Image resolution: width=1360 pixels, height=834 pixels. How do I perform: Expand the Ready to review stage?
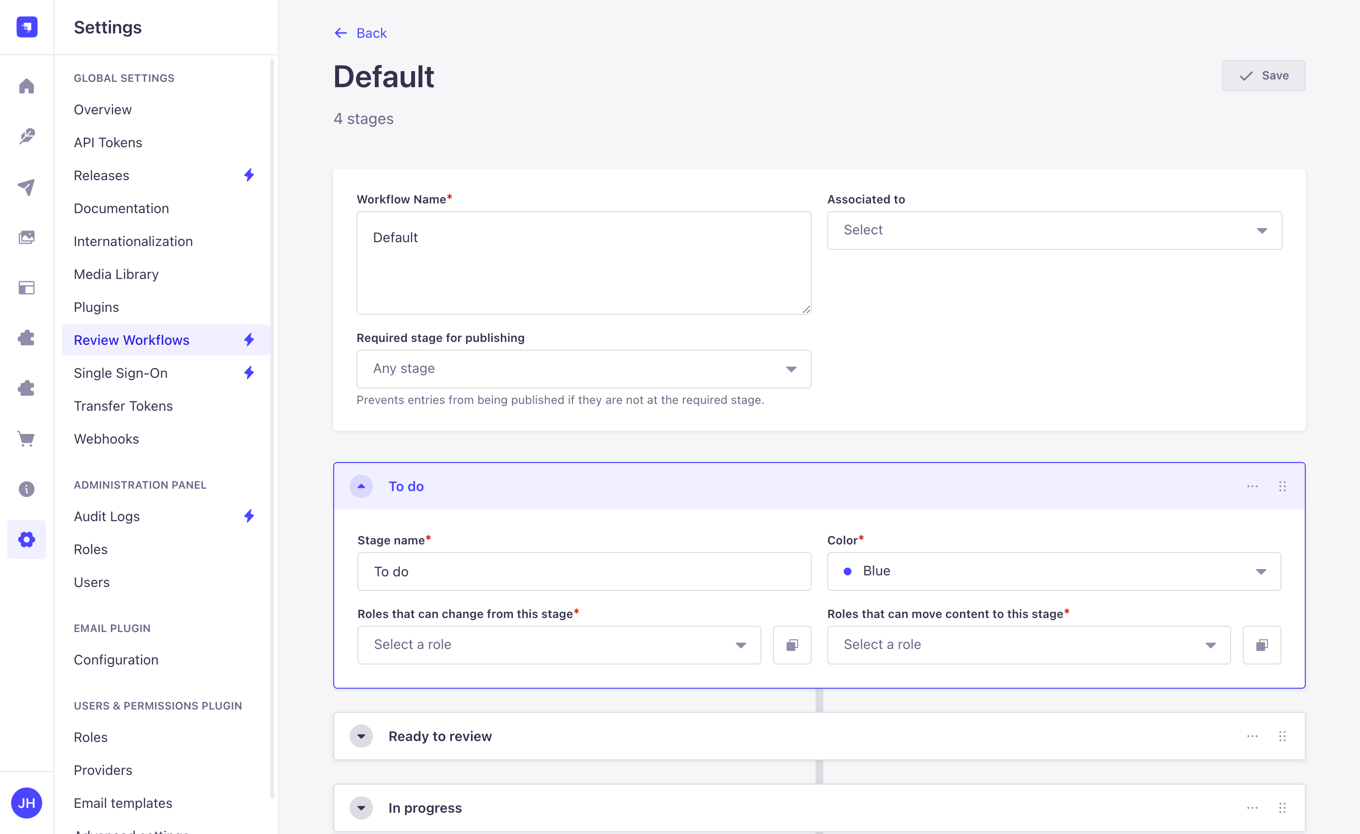[361, 736]
